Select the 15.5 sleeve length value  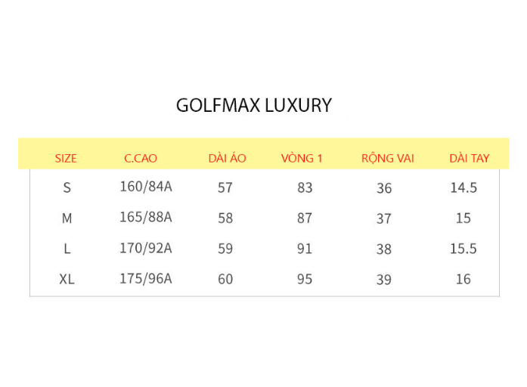tap(463, 249)
